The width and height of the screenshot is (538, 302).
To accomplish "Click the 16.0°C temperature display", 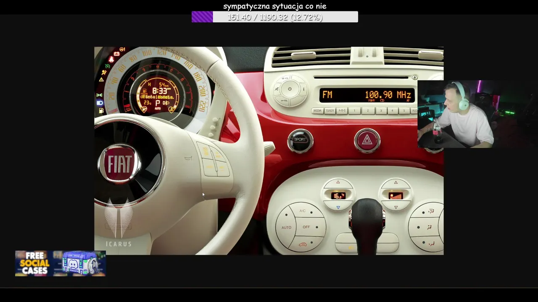I will [338, 195].
